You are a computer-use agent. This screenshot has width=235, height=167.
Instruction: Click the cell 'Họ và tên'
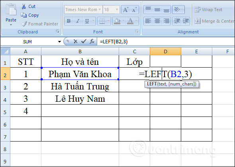tap(80, 62)
